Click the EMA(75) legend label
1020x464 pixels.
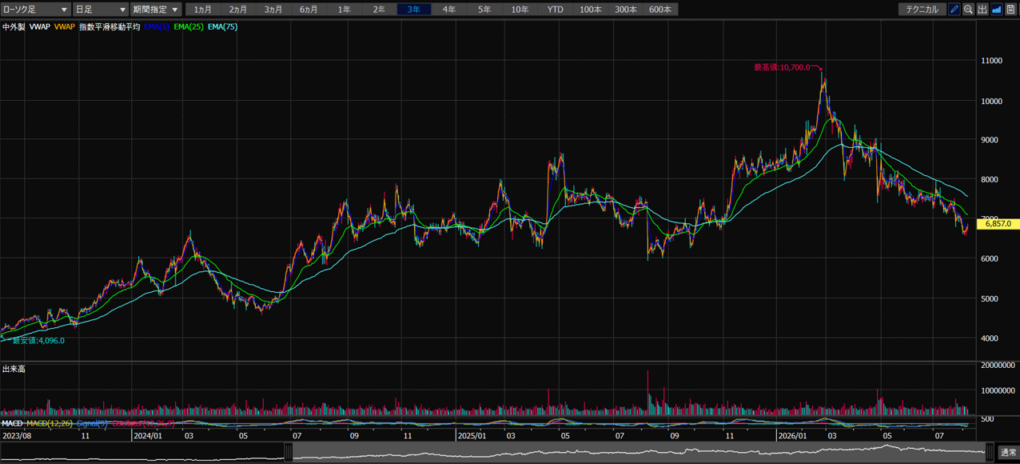223,27
